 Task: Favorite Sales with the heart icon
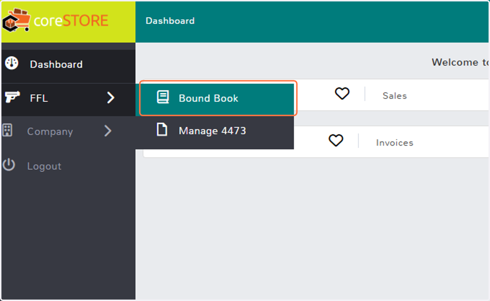(342, 94)
